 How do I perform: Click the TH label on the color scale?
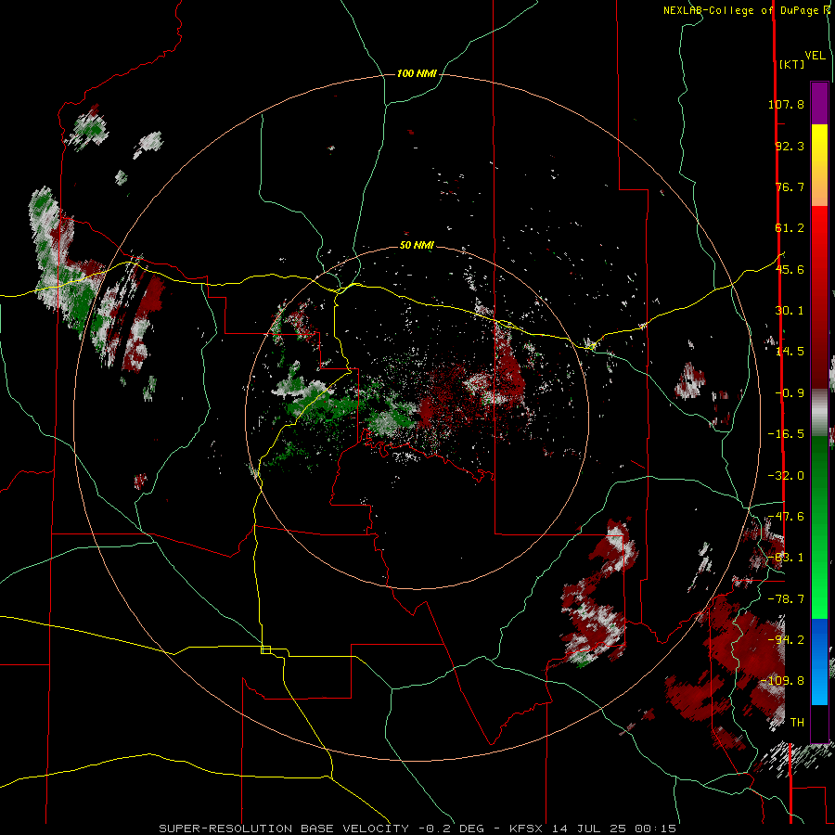(797, 723)
